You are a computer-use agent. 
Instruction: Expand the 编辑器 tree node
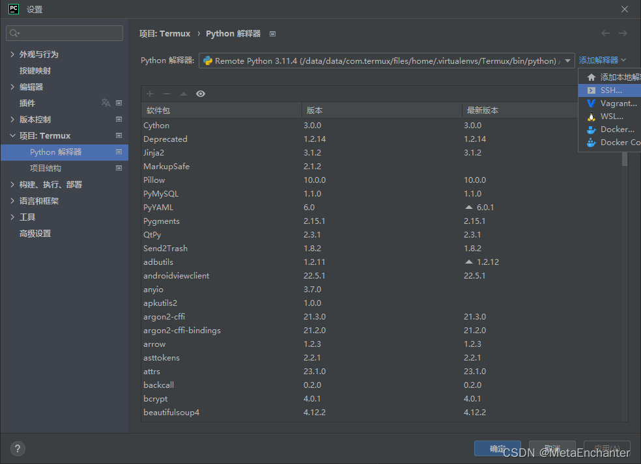pos(12,87)
